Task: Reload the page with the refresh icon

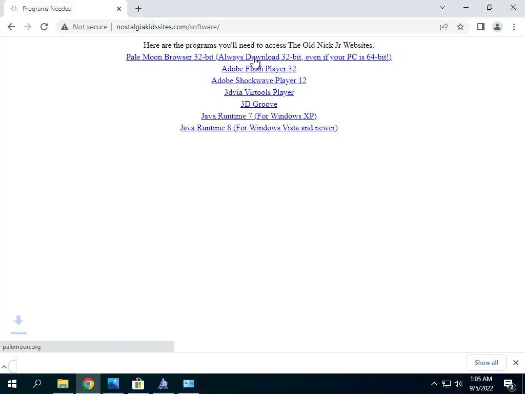Action: click(x=44, y=27)
